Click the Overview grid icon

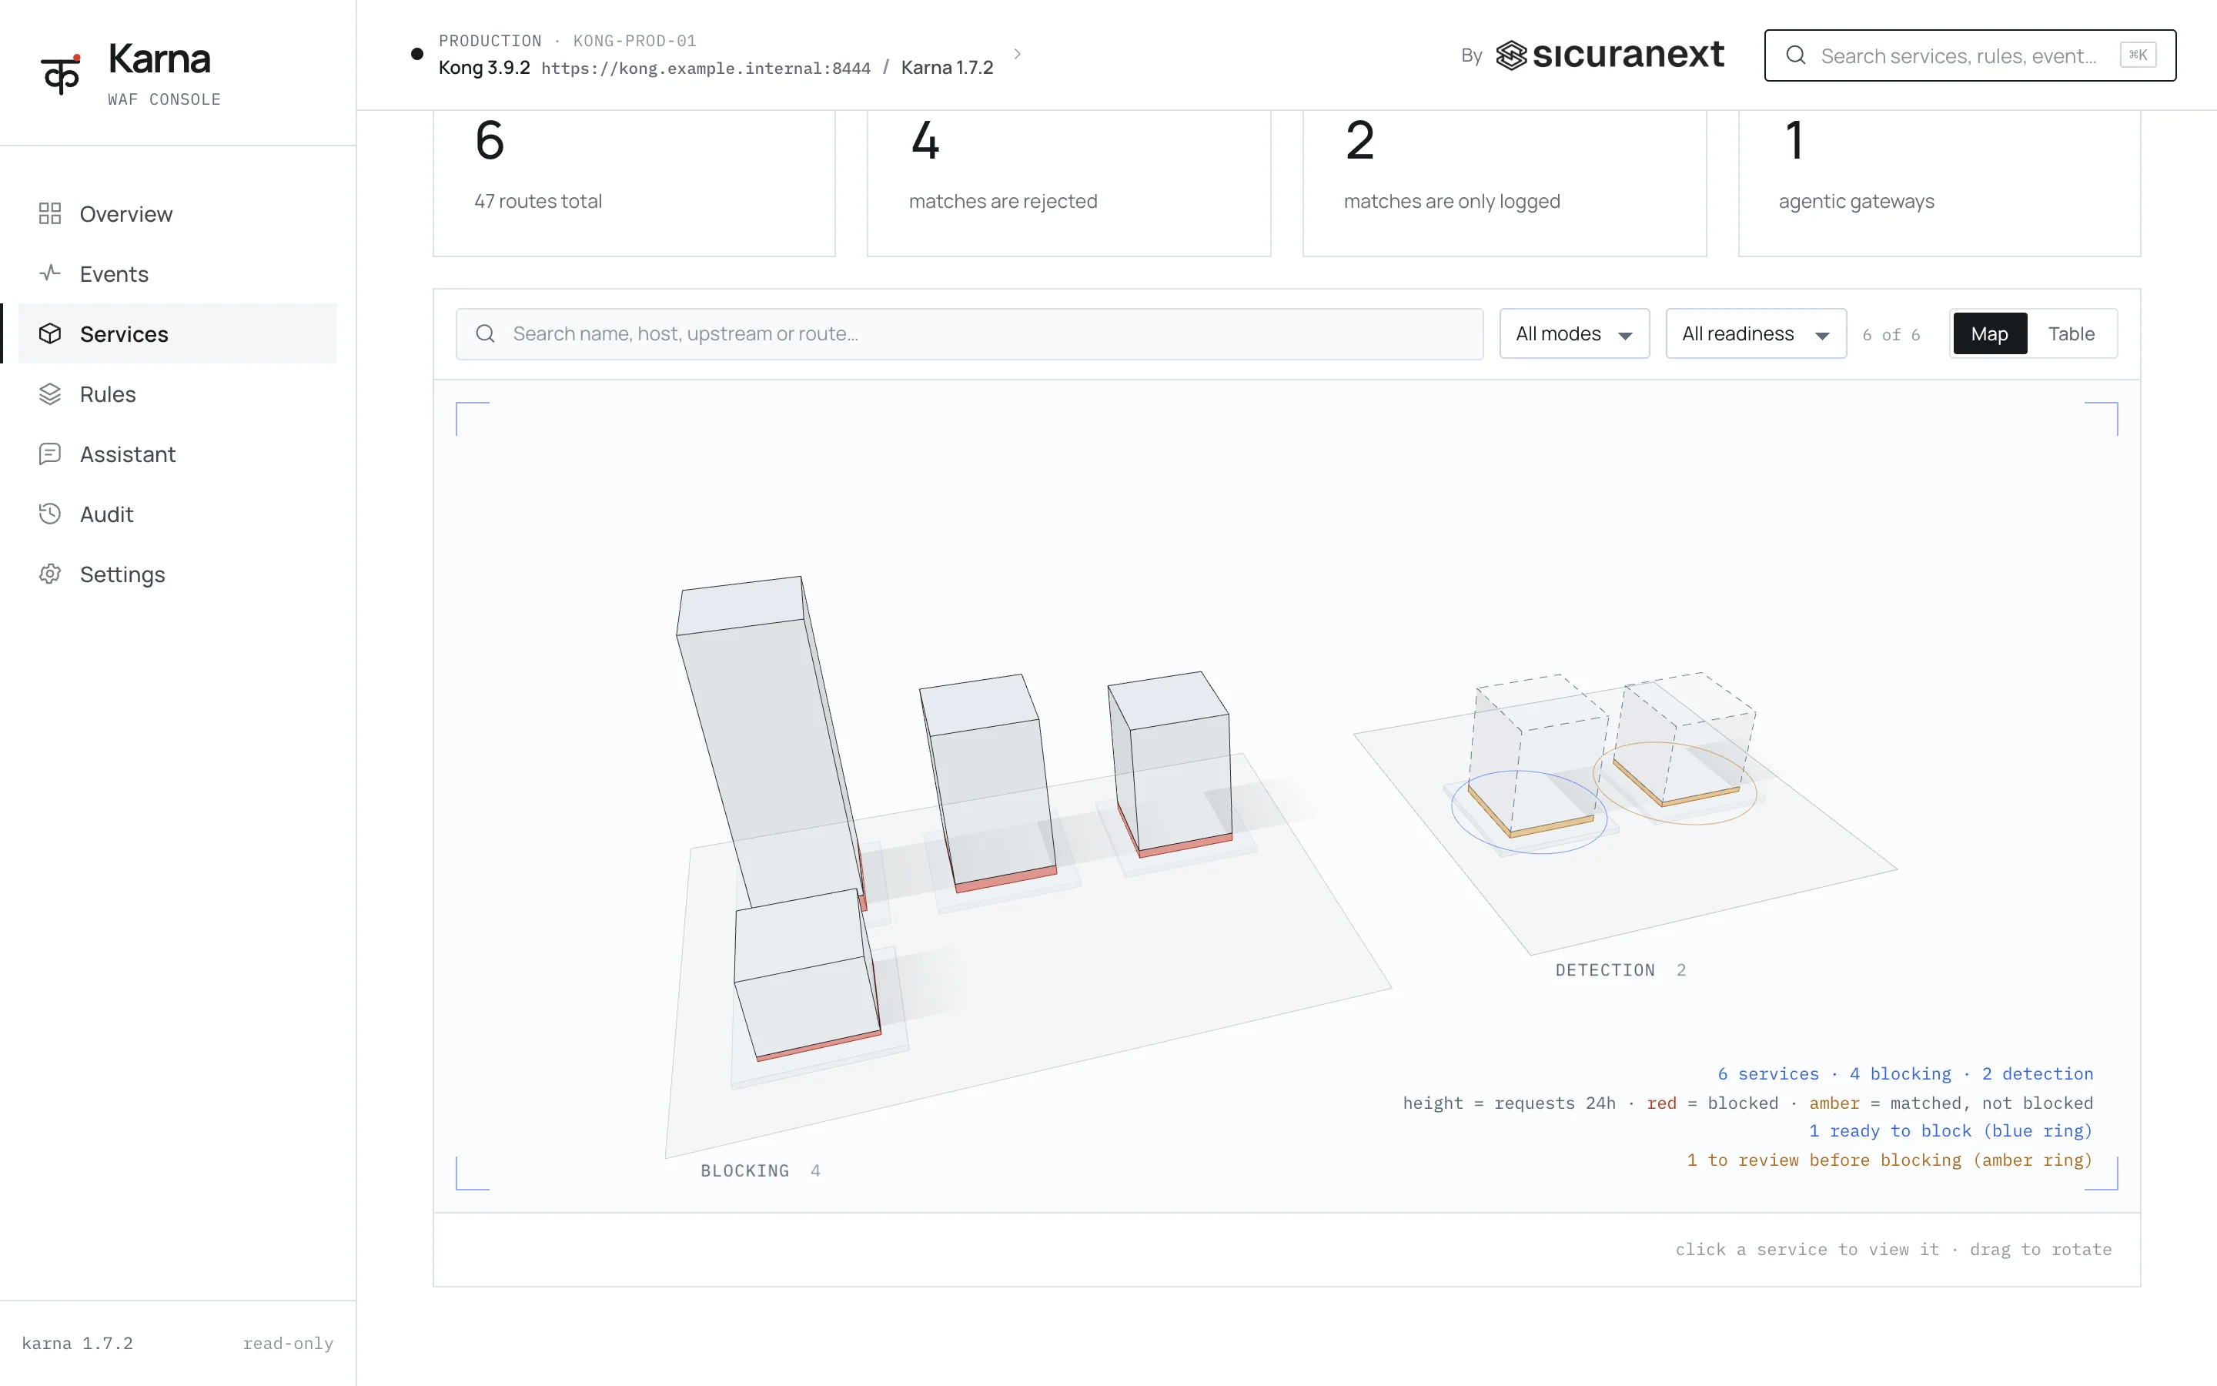click(49, 213)
